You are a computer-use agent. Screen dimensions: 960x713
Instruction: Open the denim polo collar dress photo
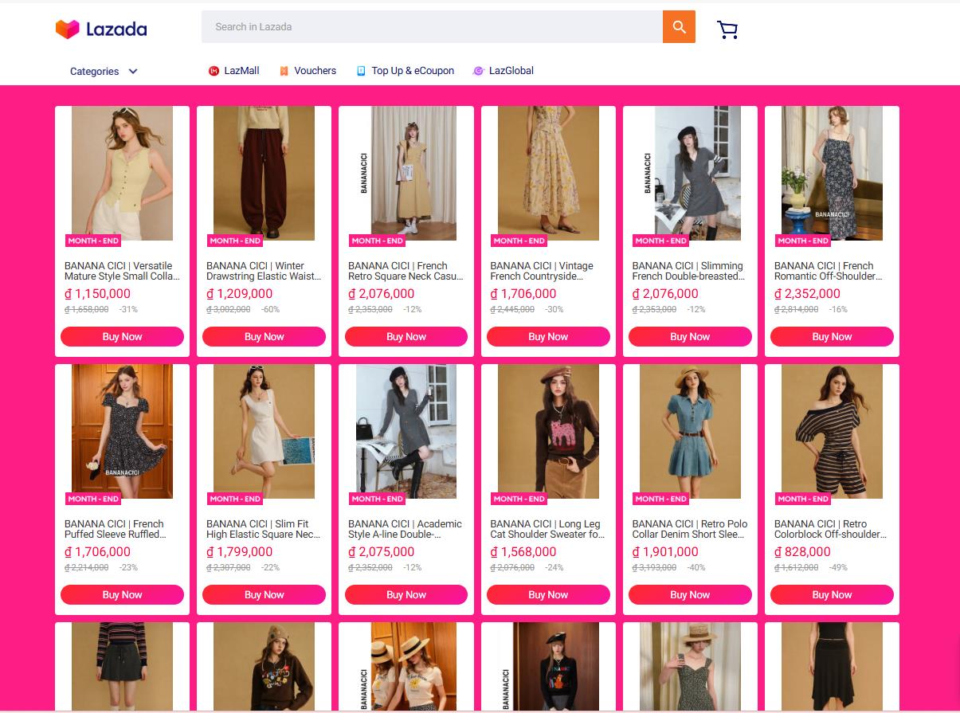click(x=690, y=432)
